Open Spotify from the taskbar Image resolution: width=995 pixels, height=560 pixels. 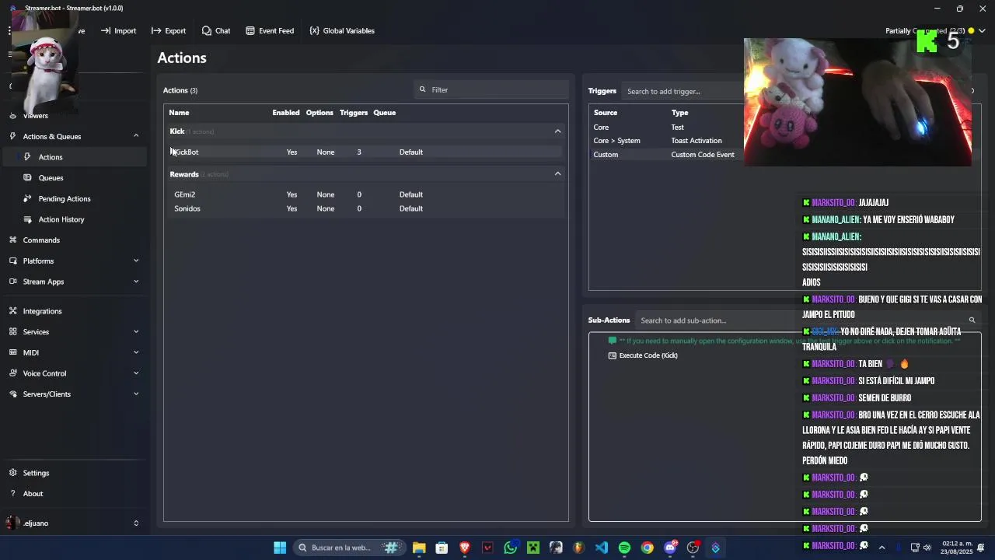pos(624,548)
